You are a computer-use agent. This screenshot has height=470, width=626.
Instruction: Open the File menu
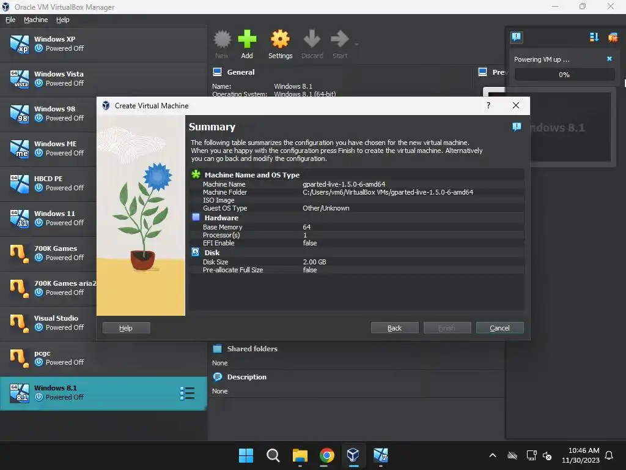pyautogui.click(x=10, y=20)
